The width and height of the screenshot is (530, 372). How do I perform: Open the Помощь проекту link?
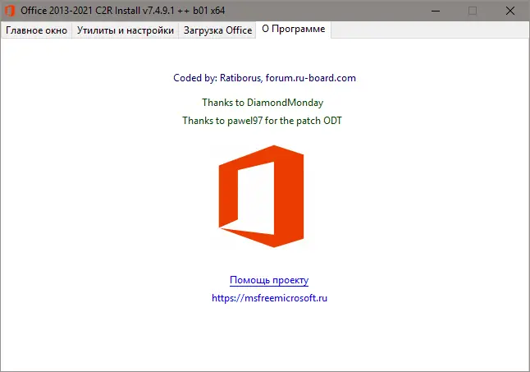268,280
